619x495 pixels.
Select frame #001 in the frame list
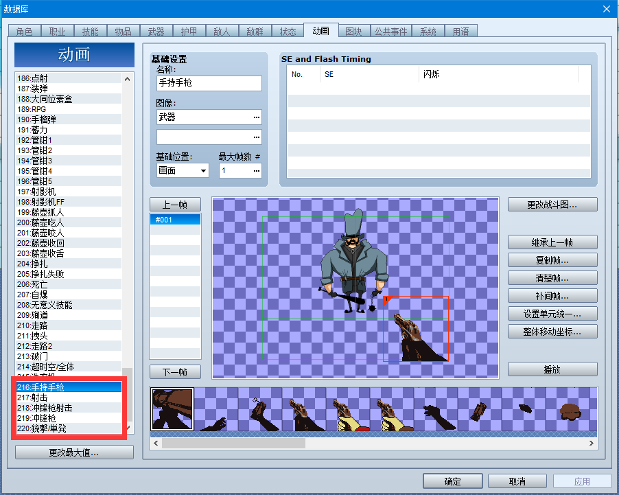pos(175,220)
